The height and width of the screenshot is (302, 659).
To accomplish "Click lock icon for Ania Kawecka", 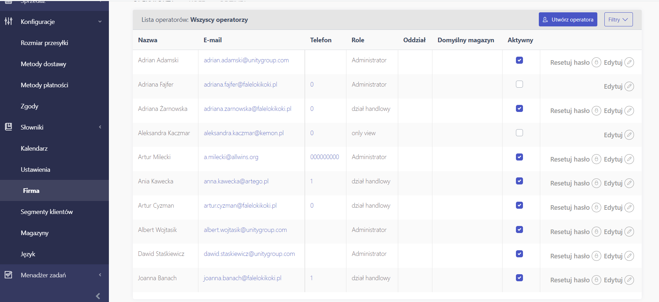I will [x=596, y=183].
